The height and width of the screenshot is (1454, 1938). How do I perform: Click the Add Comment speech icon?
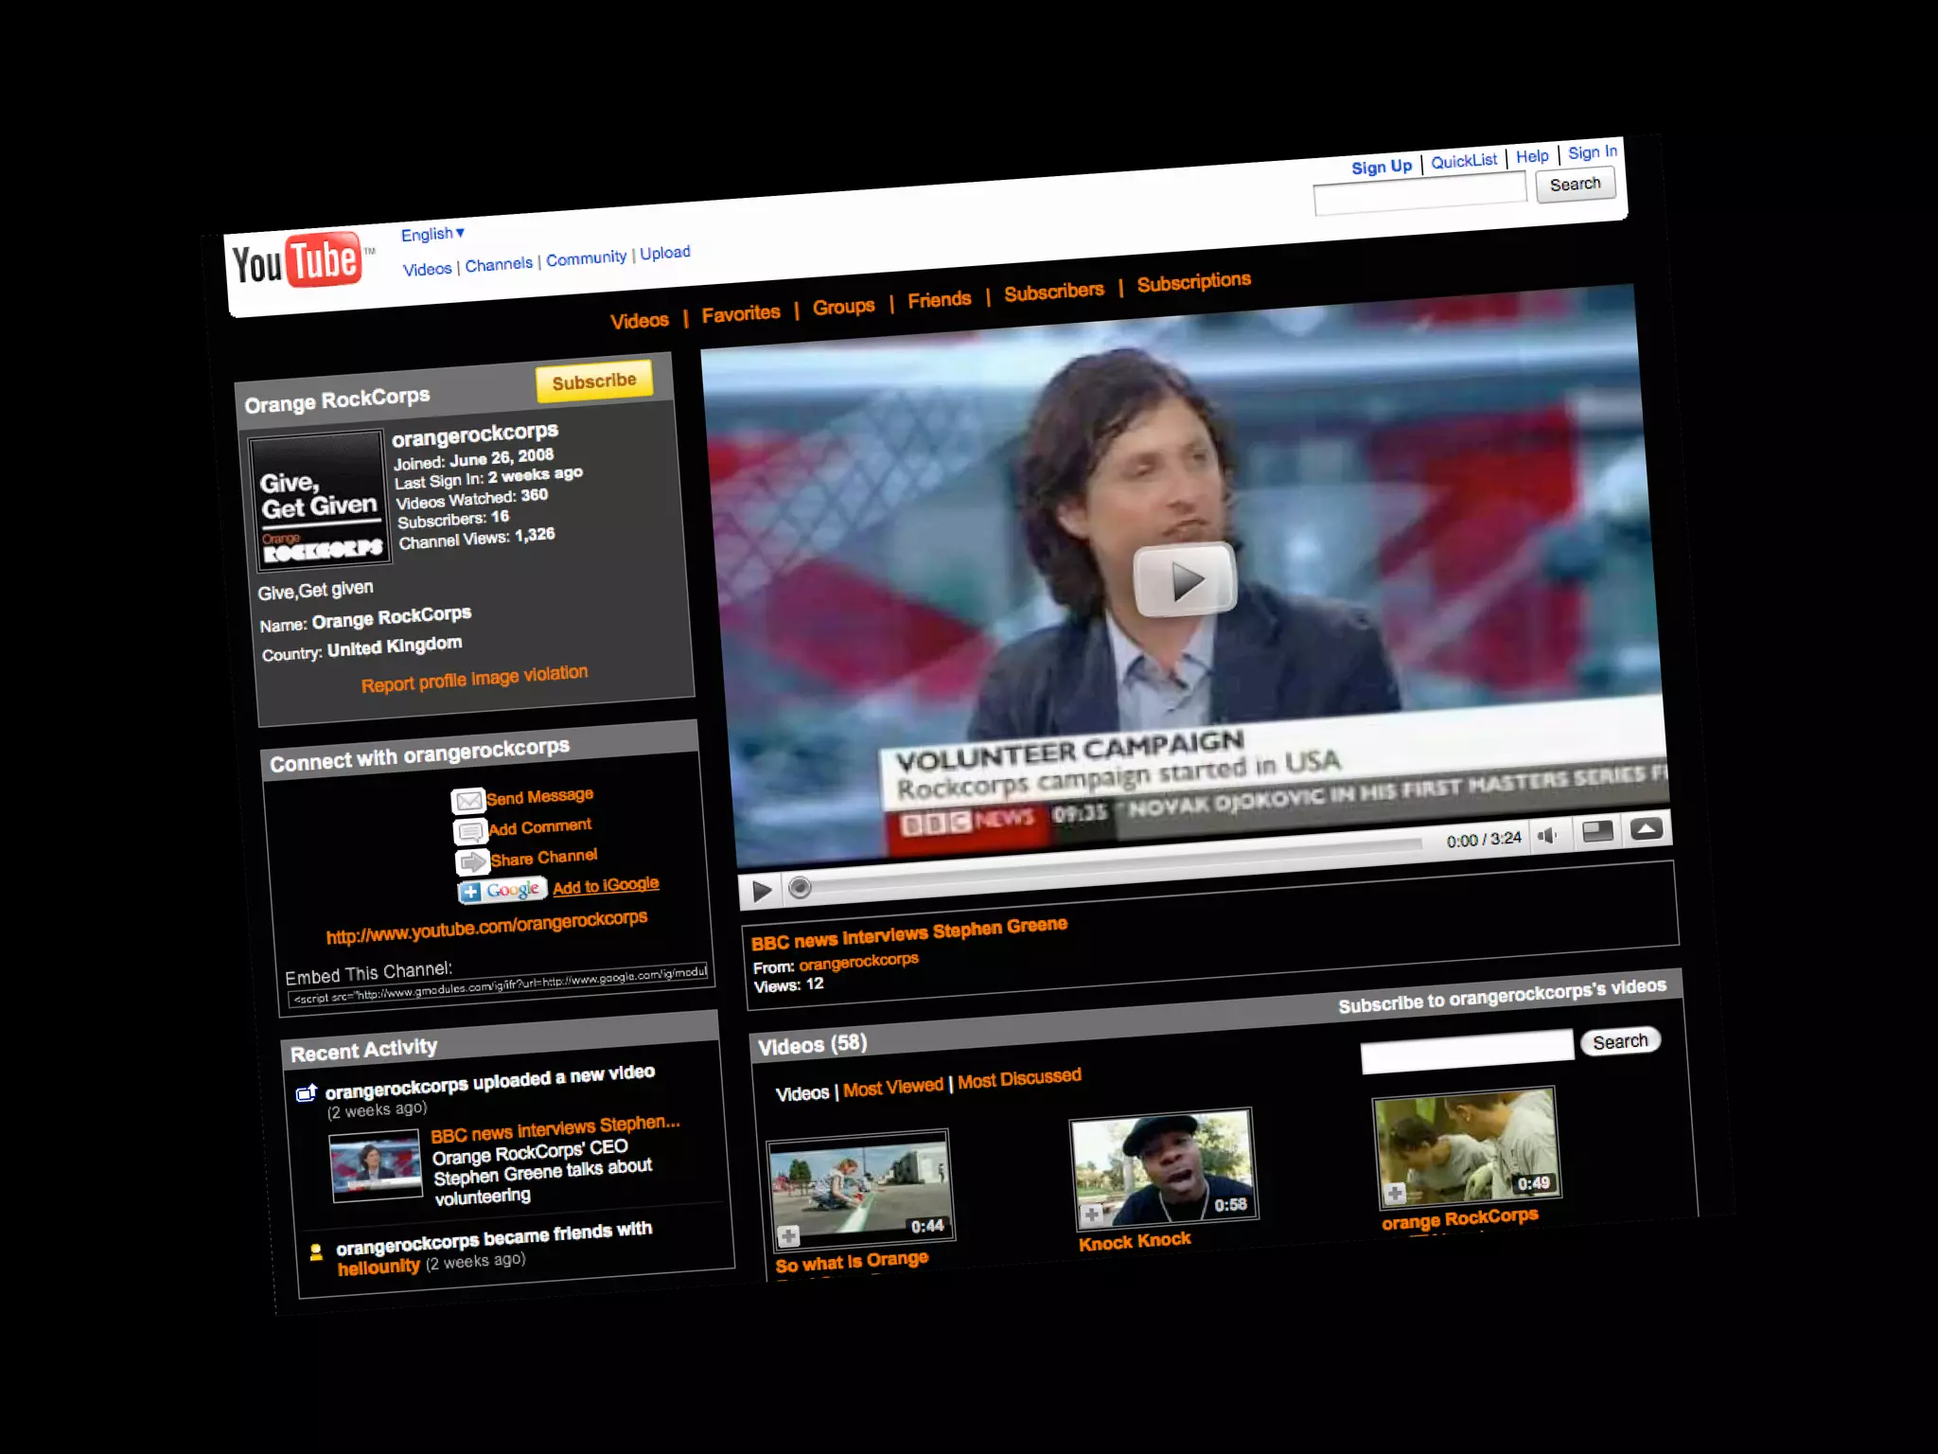click(470, 832)
